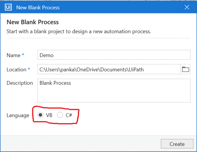Browse for folder using the Location icon
This screenshot has width=197, height=152.
[185, 69]
